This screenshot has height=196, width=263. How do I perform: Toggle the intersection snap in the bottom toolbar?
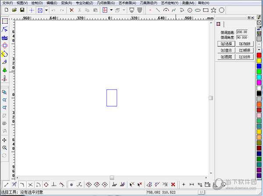click(x=30, y=185)
